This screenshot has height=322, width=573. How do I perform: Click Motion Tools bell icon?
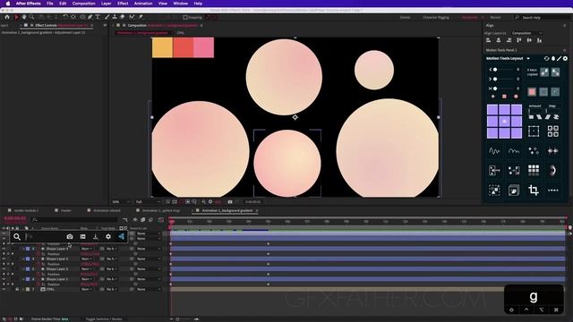(553, 58)
